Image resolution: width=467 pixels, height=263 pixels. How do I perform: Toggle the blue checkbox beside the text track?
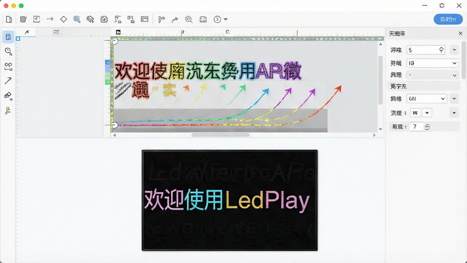click(x=108, y=62)
